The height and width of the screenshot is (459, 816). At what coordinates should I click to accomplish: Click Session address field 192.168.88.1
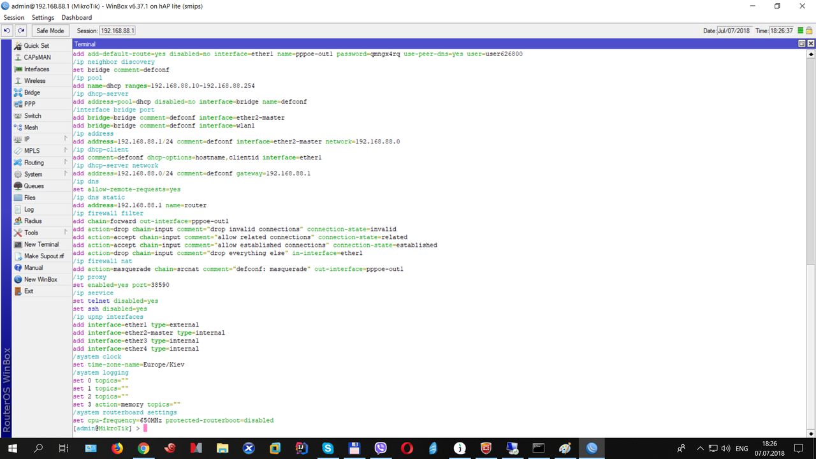(117, 31)
